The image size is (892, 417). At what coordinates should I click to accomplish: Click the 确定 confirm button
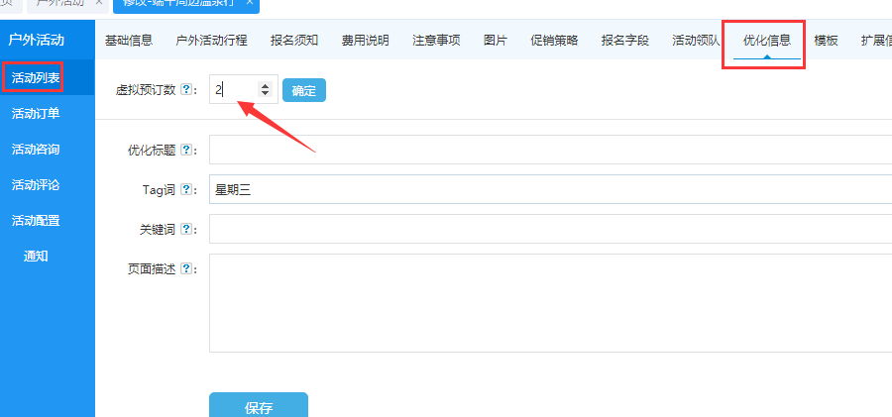(x=303, y=91)
